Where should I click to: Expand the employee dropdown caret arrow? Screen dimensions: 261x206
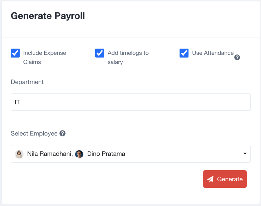(x=245, y=154)
